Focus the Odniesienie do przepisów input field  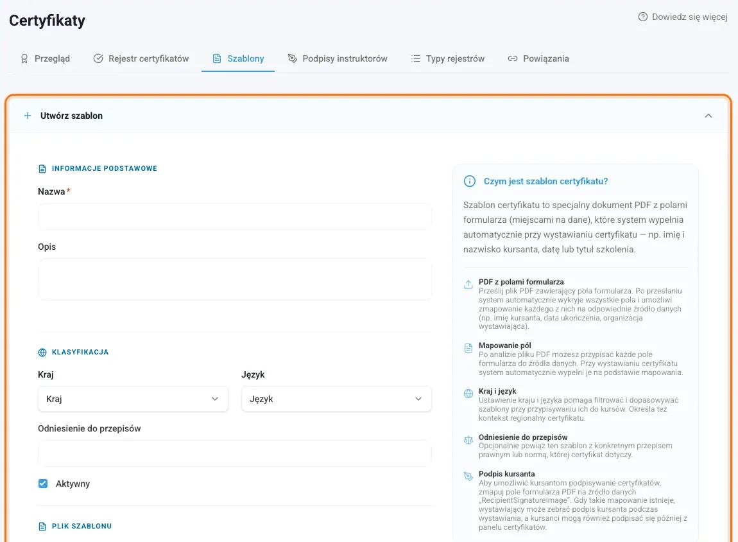tap(235, 453)
